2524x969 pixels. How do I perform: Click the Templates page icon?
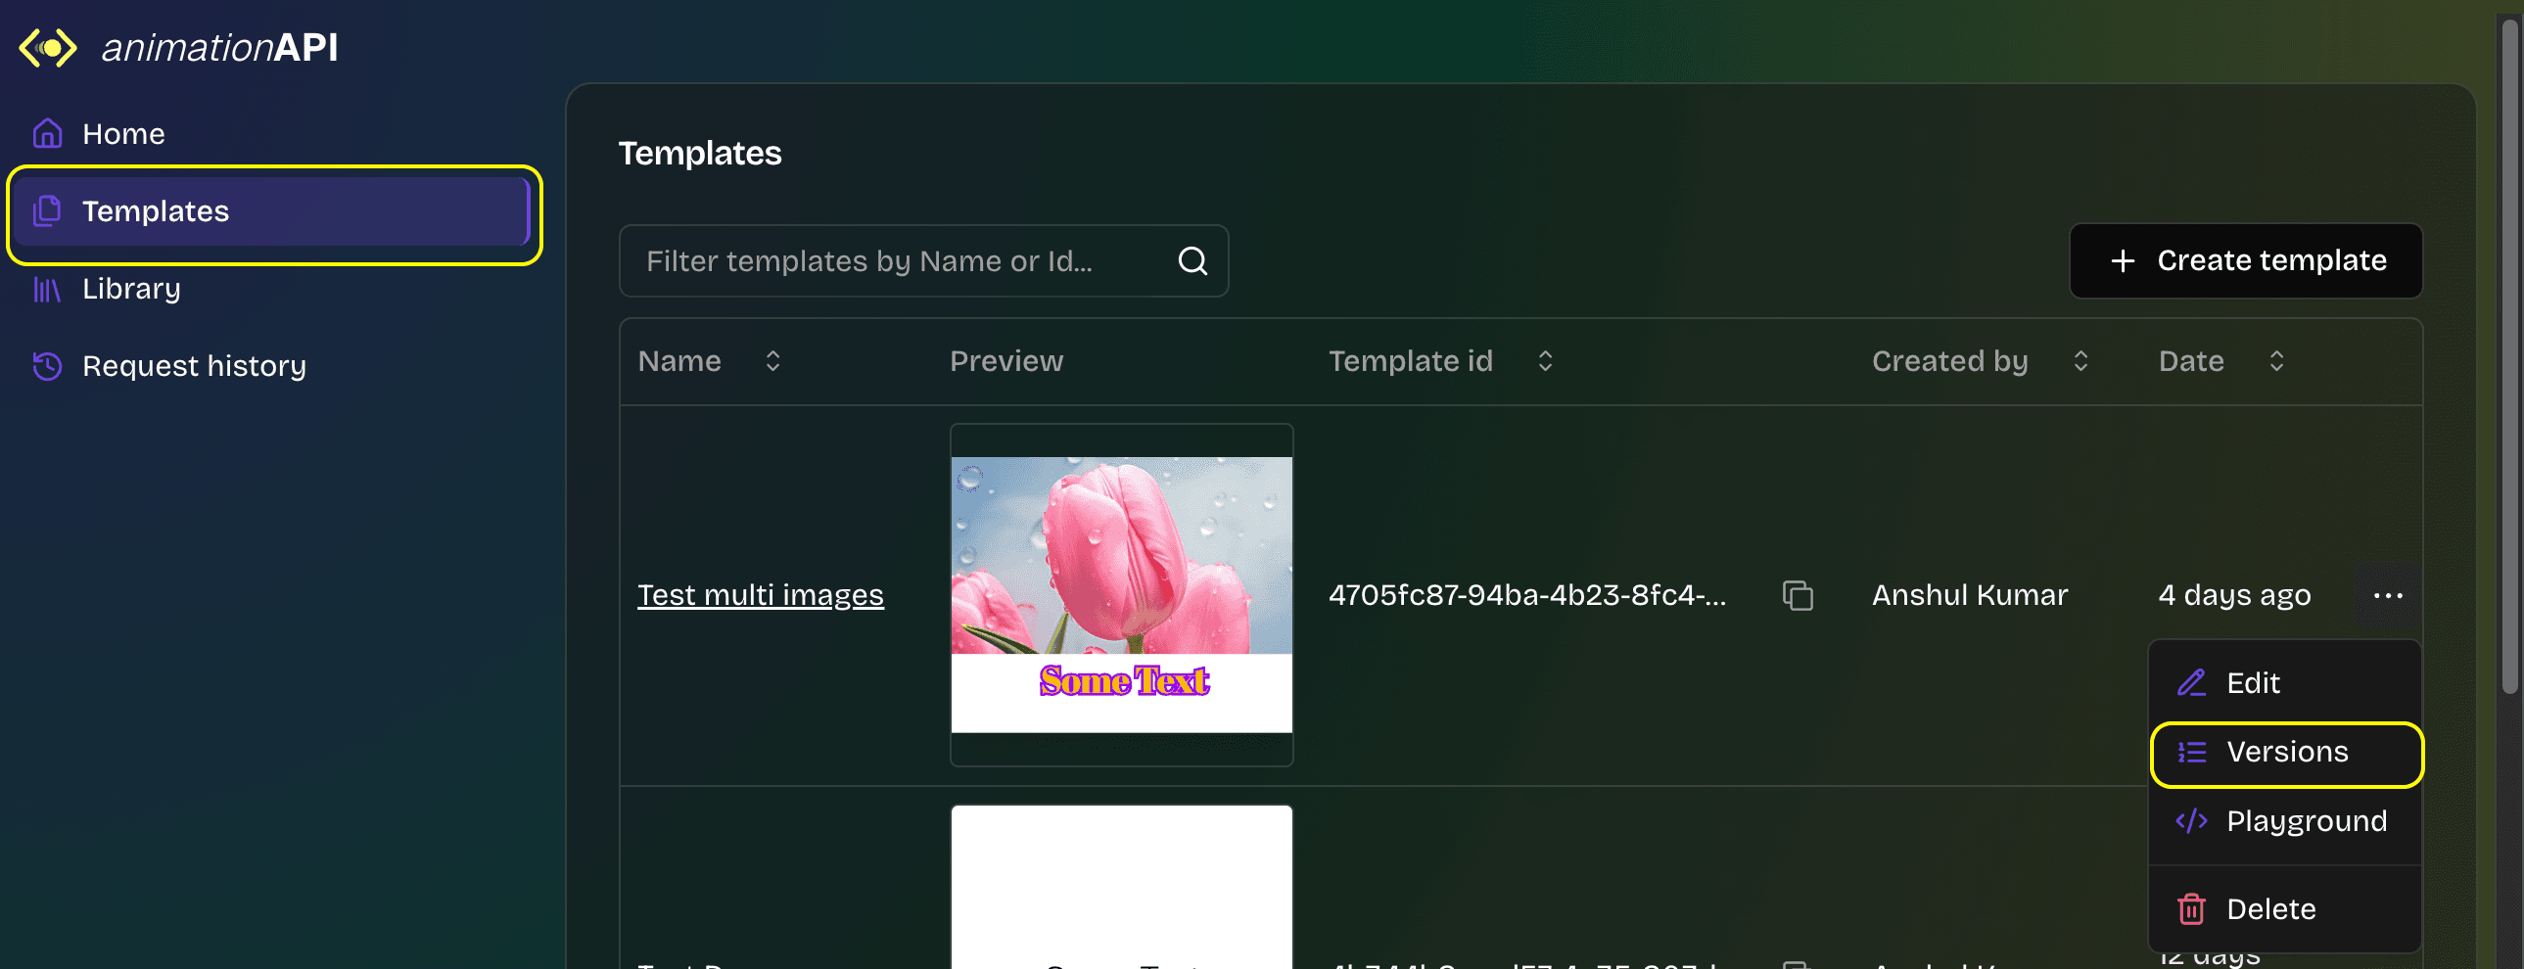[46, 210]
